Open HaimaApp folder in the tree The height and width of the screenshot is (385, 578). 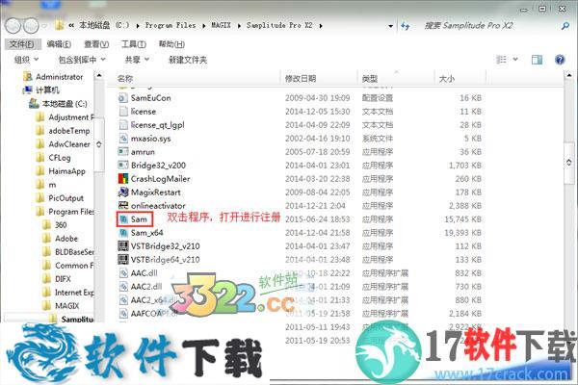tap(66, 171)
